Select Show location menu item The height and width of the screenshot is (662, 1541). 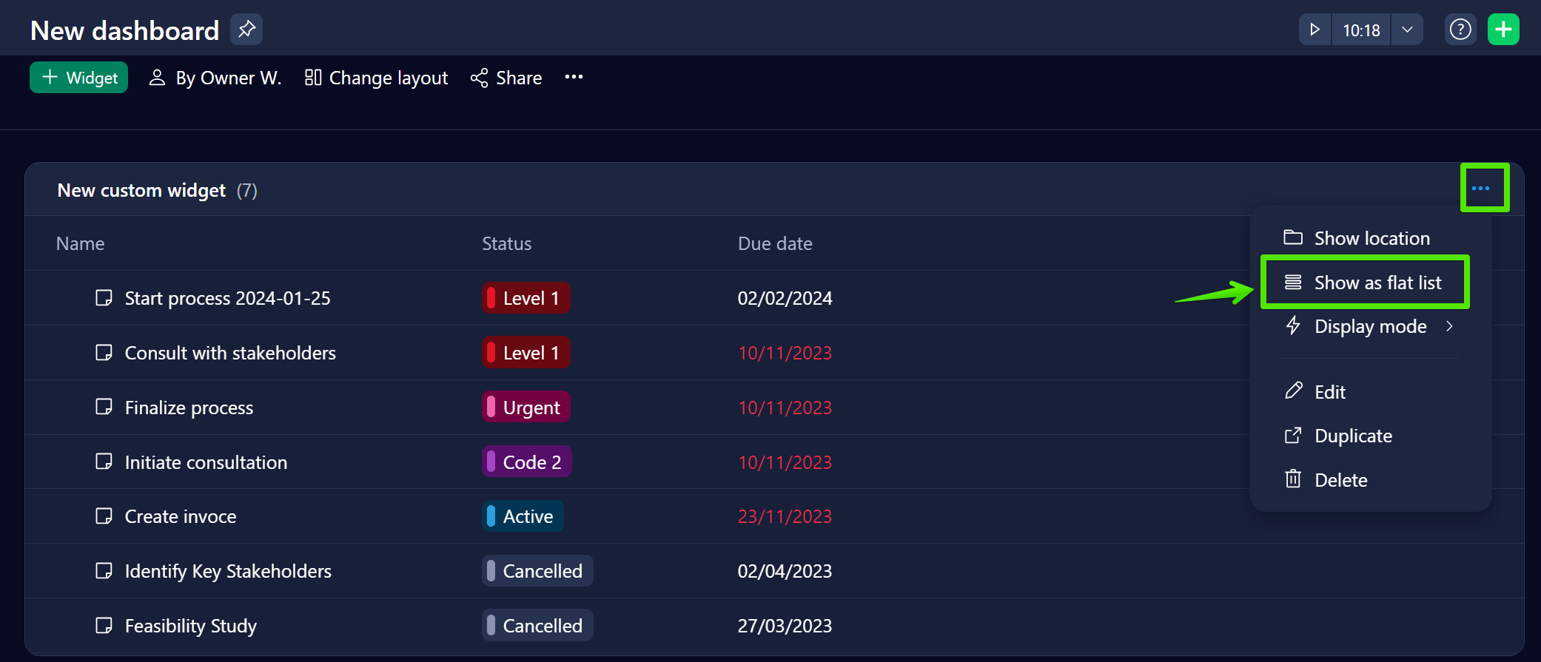point(1371,238)
